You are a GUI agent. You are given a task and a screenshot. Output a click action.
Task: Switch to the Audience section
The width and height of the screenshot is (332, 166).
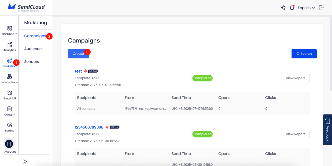click(33, 48)
